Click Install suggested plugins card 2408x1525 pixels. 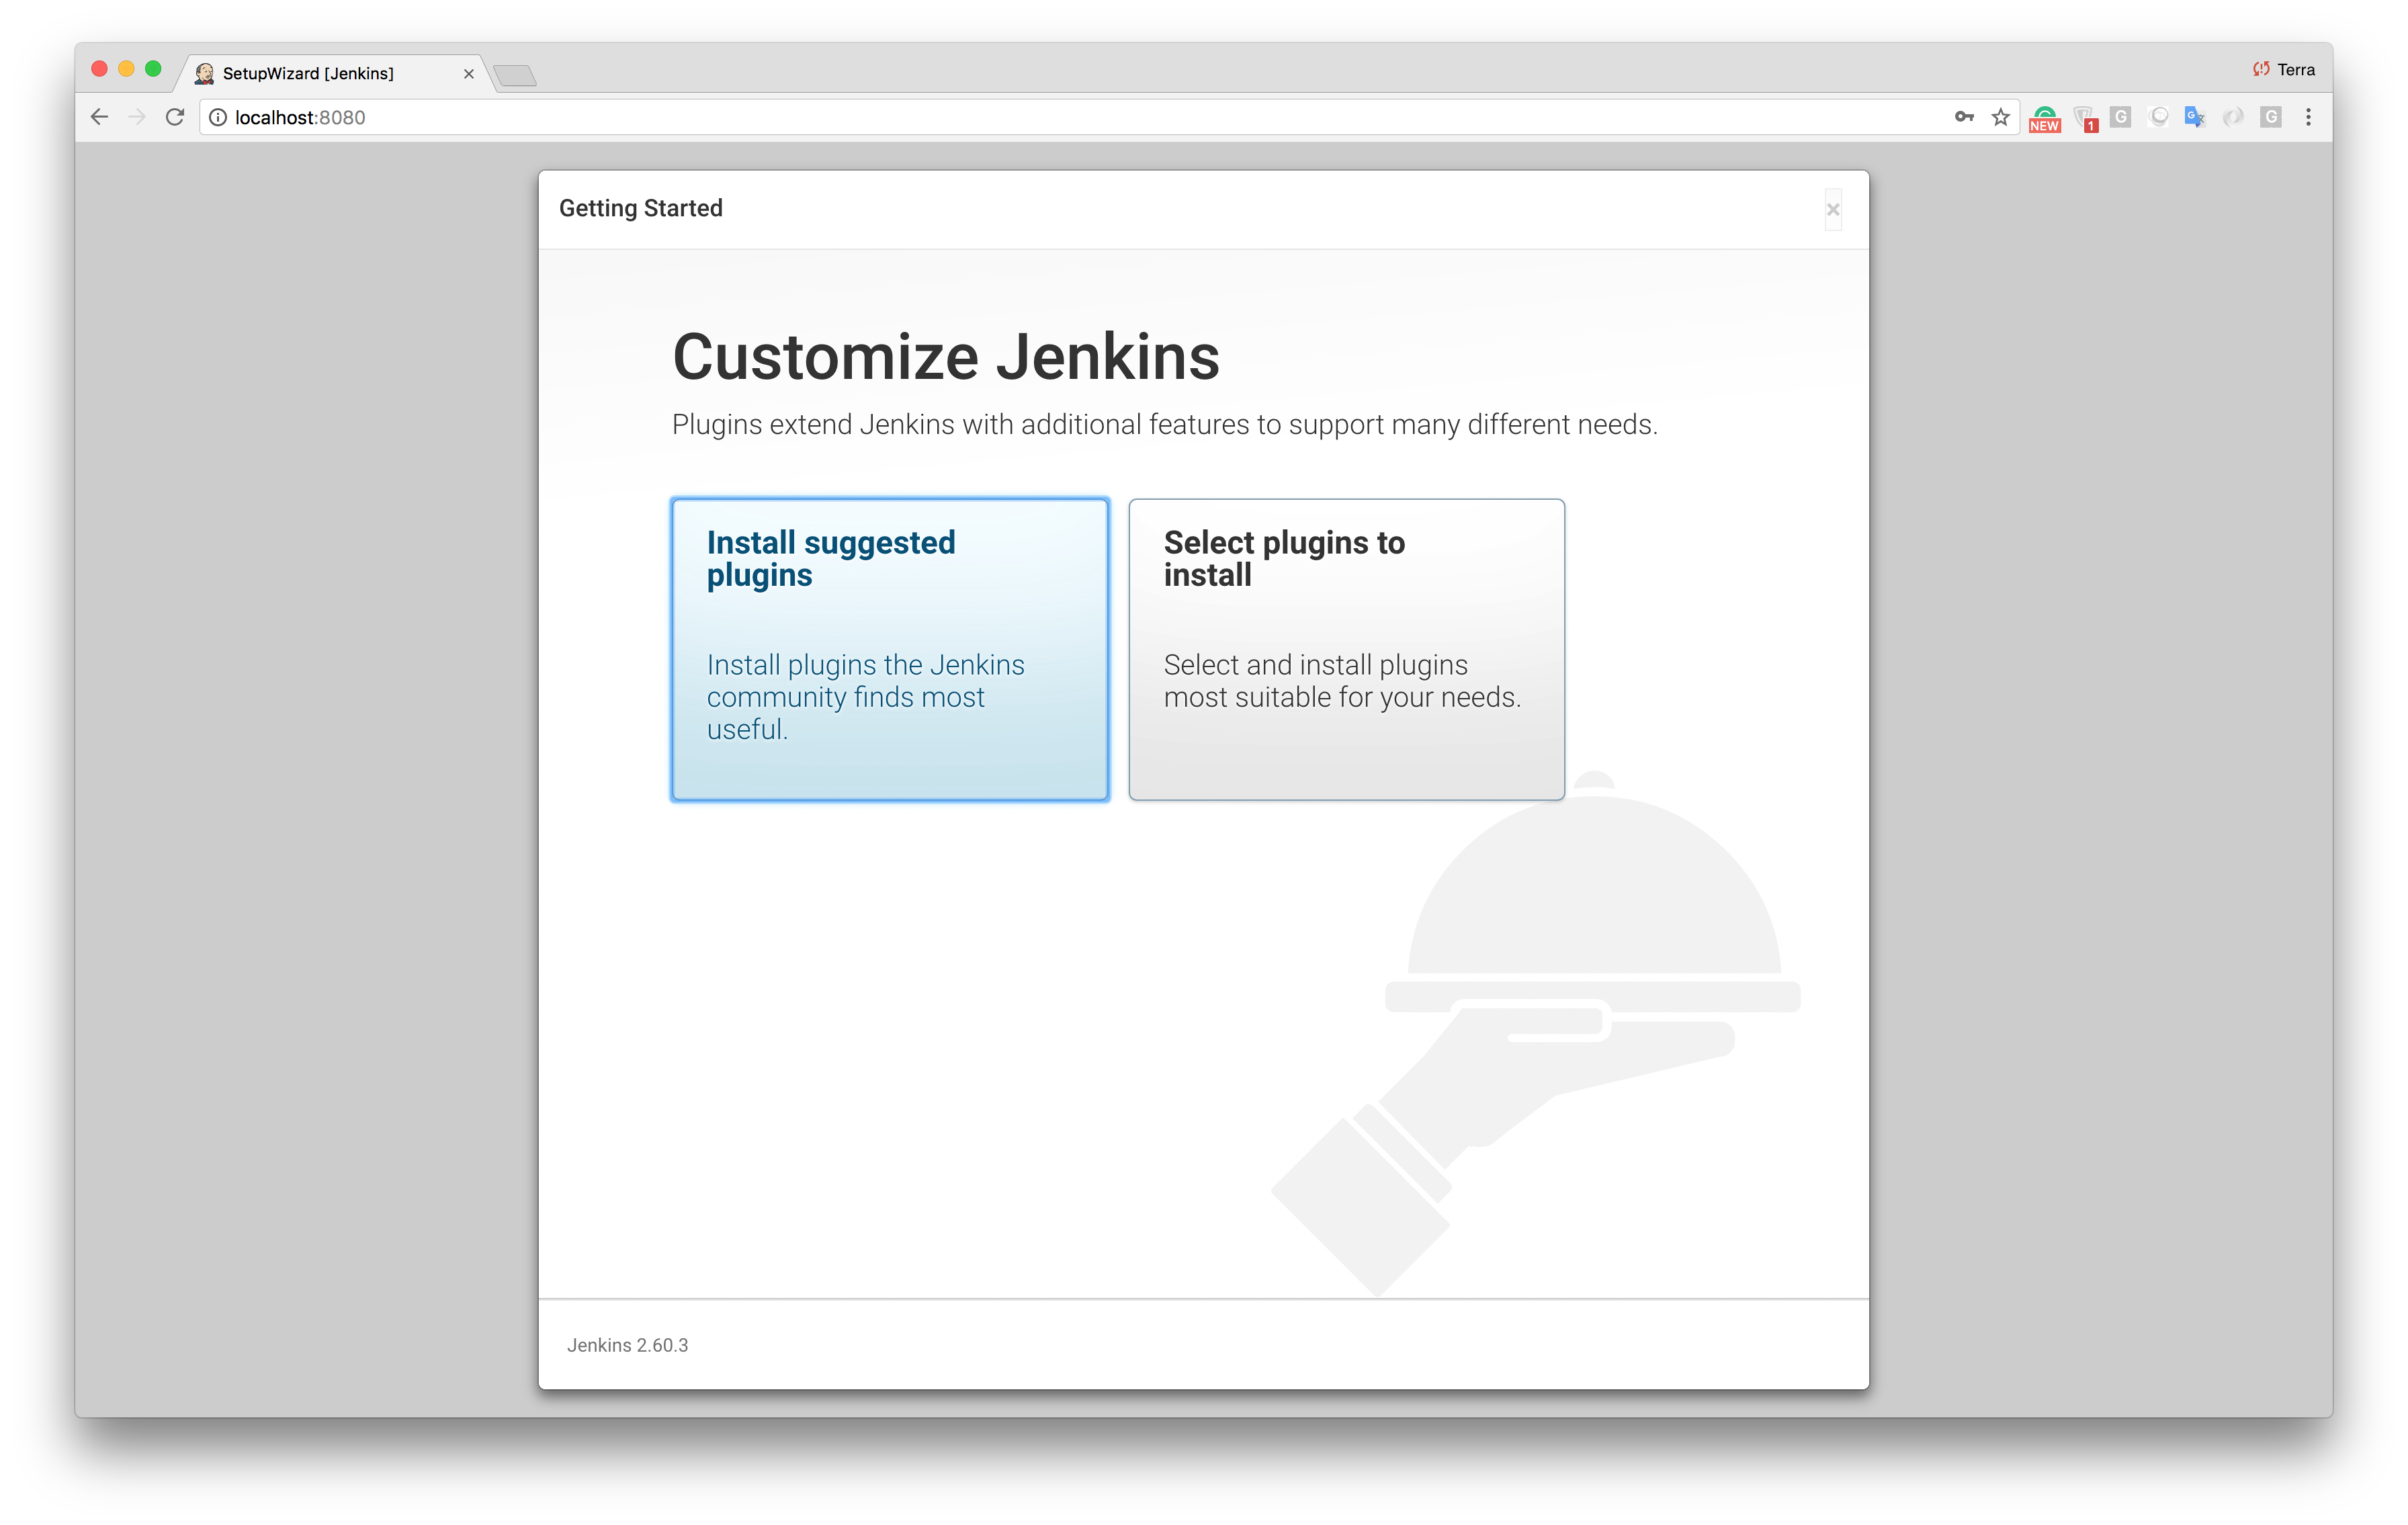click(x=889, y=649)
